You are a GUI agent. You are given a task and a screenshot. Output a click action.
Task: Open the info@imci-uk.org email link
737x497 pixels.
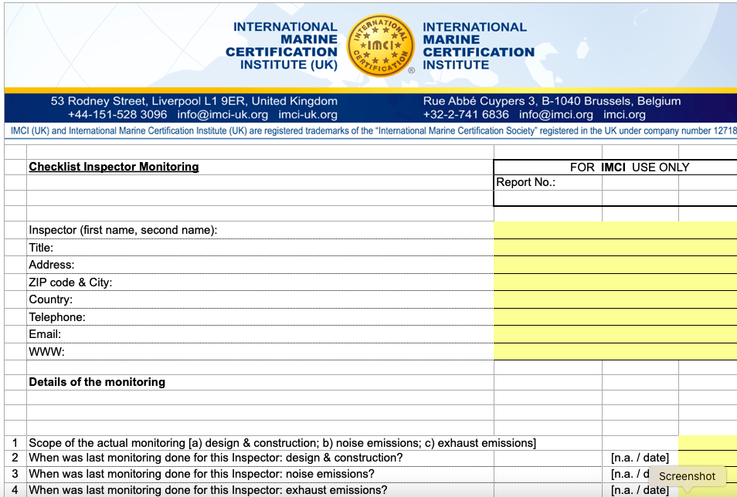pos(222,114)
